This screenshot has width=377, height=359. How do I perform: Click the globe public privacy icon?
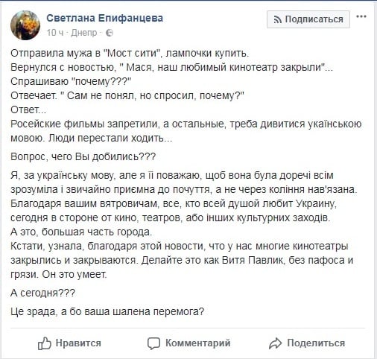coord(110,33)
